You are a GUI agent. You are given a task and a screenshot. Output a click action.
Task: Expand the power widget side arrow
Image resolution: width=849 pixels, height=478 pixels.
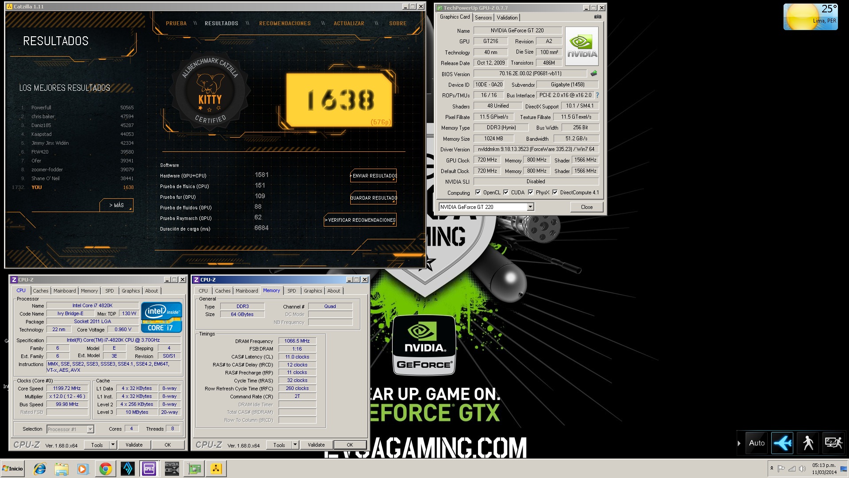[x=739, y=443]
